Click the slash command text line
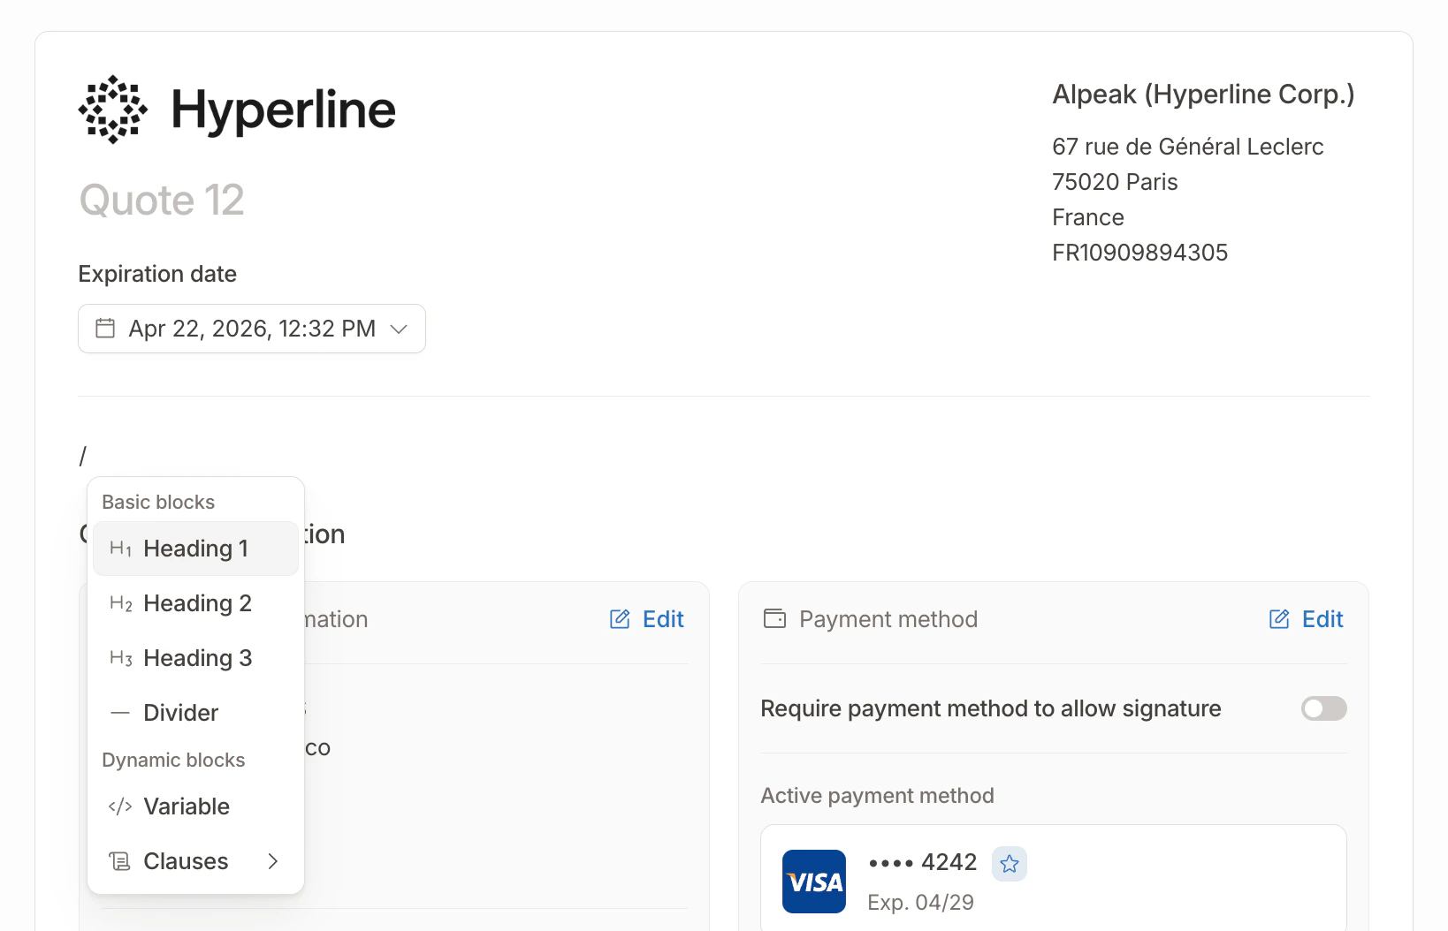Screen dimensions: 1448x931 [83, 456]
